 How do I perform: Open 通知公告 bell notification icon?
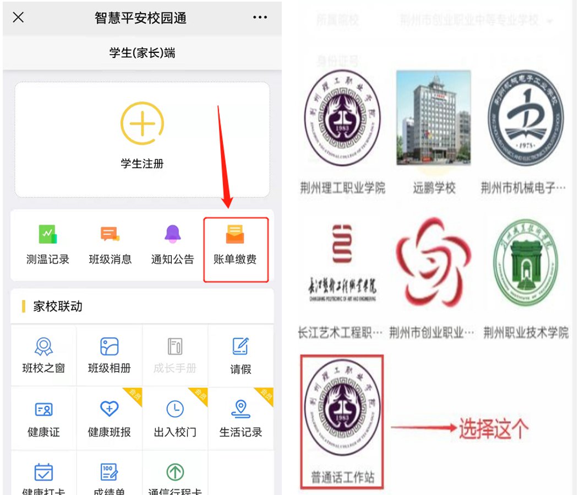click(172, 234)
